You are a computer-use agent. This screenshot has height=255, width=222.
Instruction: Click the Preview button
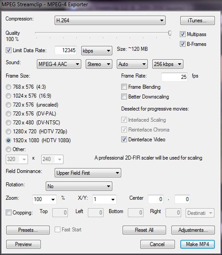click(x=24, y=244)
